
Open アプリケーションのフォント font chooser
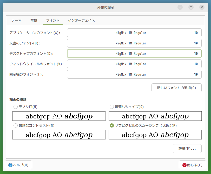point(134,33)
